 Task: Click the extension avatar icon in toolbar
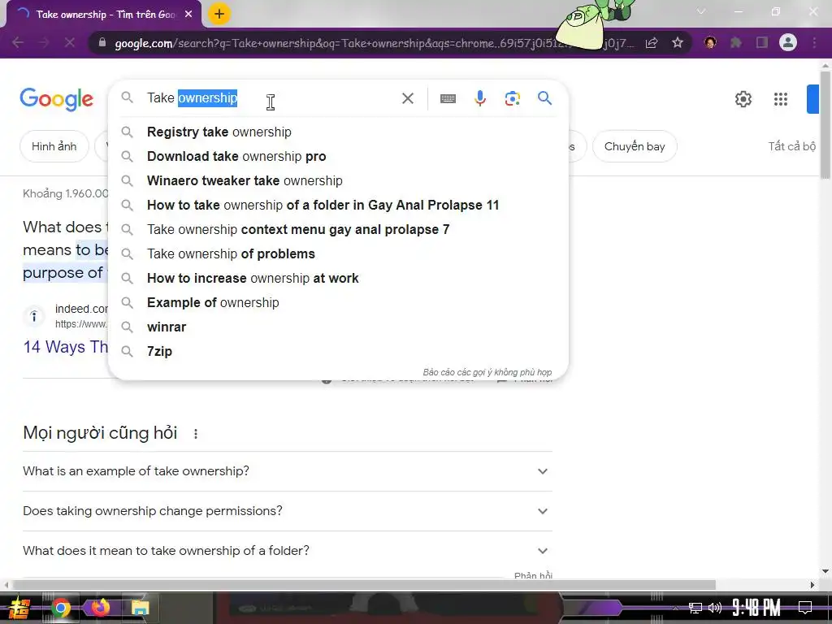pos(710,42)
